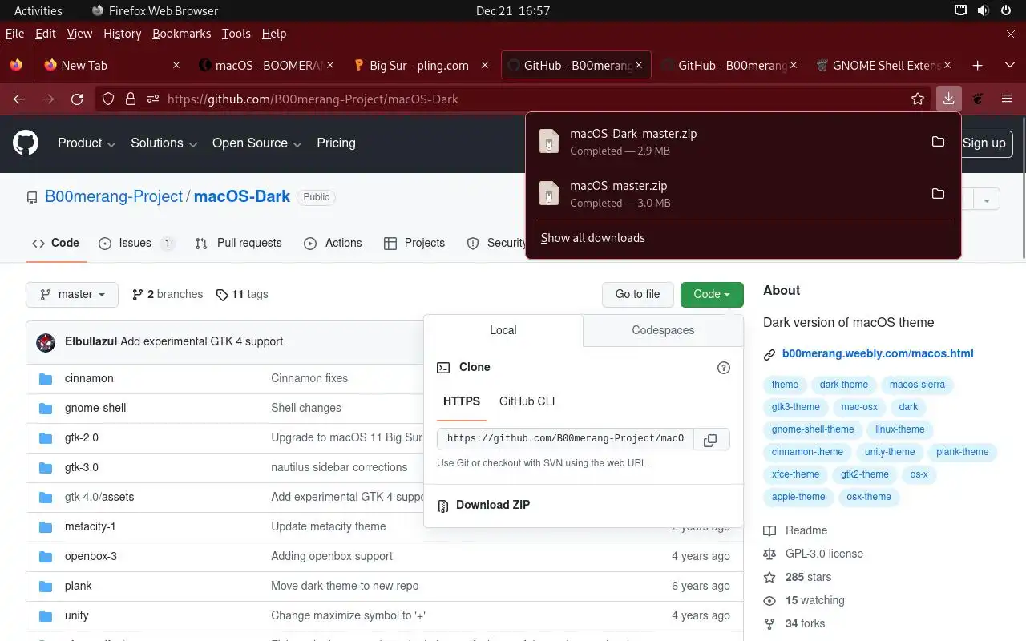1026x641 pixels.
Task: Copy the HTTPS clone URL
Action: 710,439
